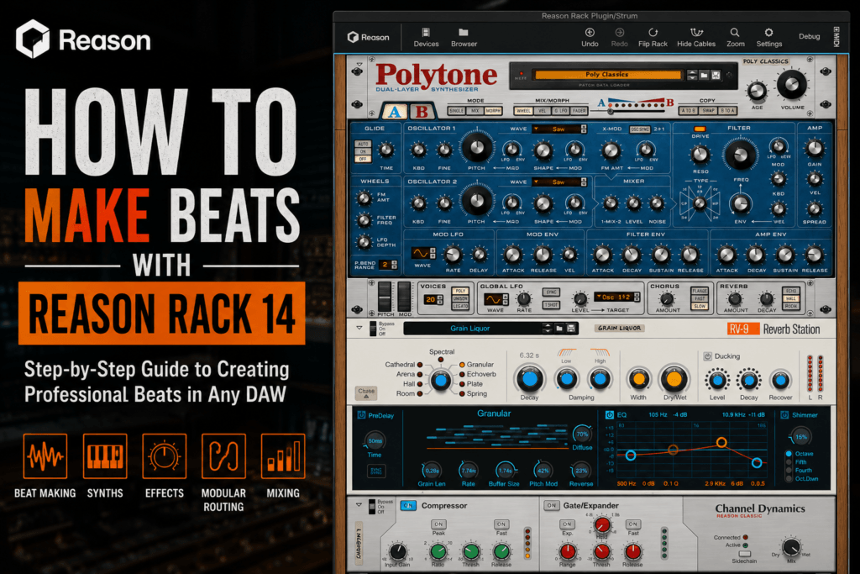Flip the rack around
Image resolution: width=860 pixels, height=574 pixels.
[x=653, y=37]
